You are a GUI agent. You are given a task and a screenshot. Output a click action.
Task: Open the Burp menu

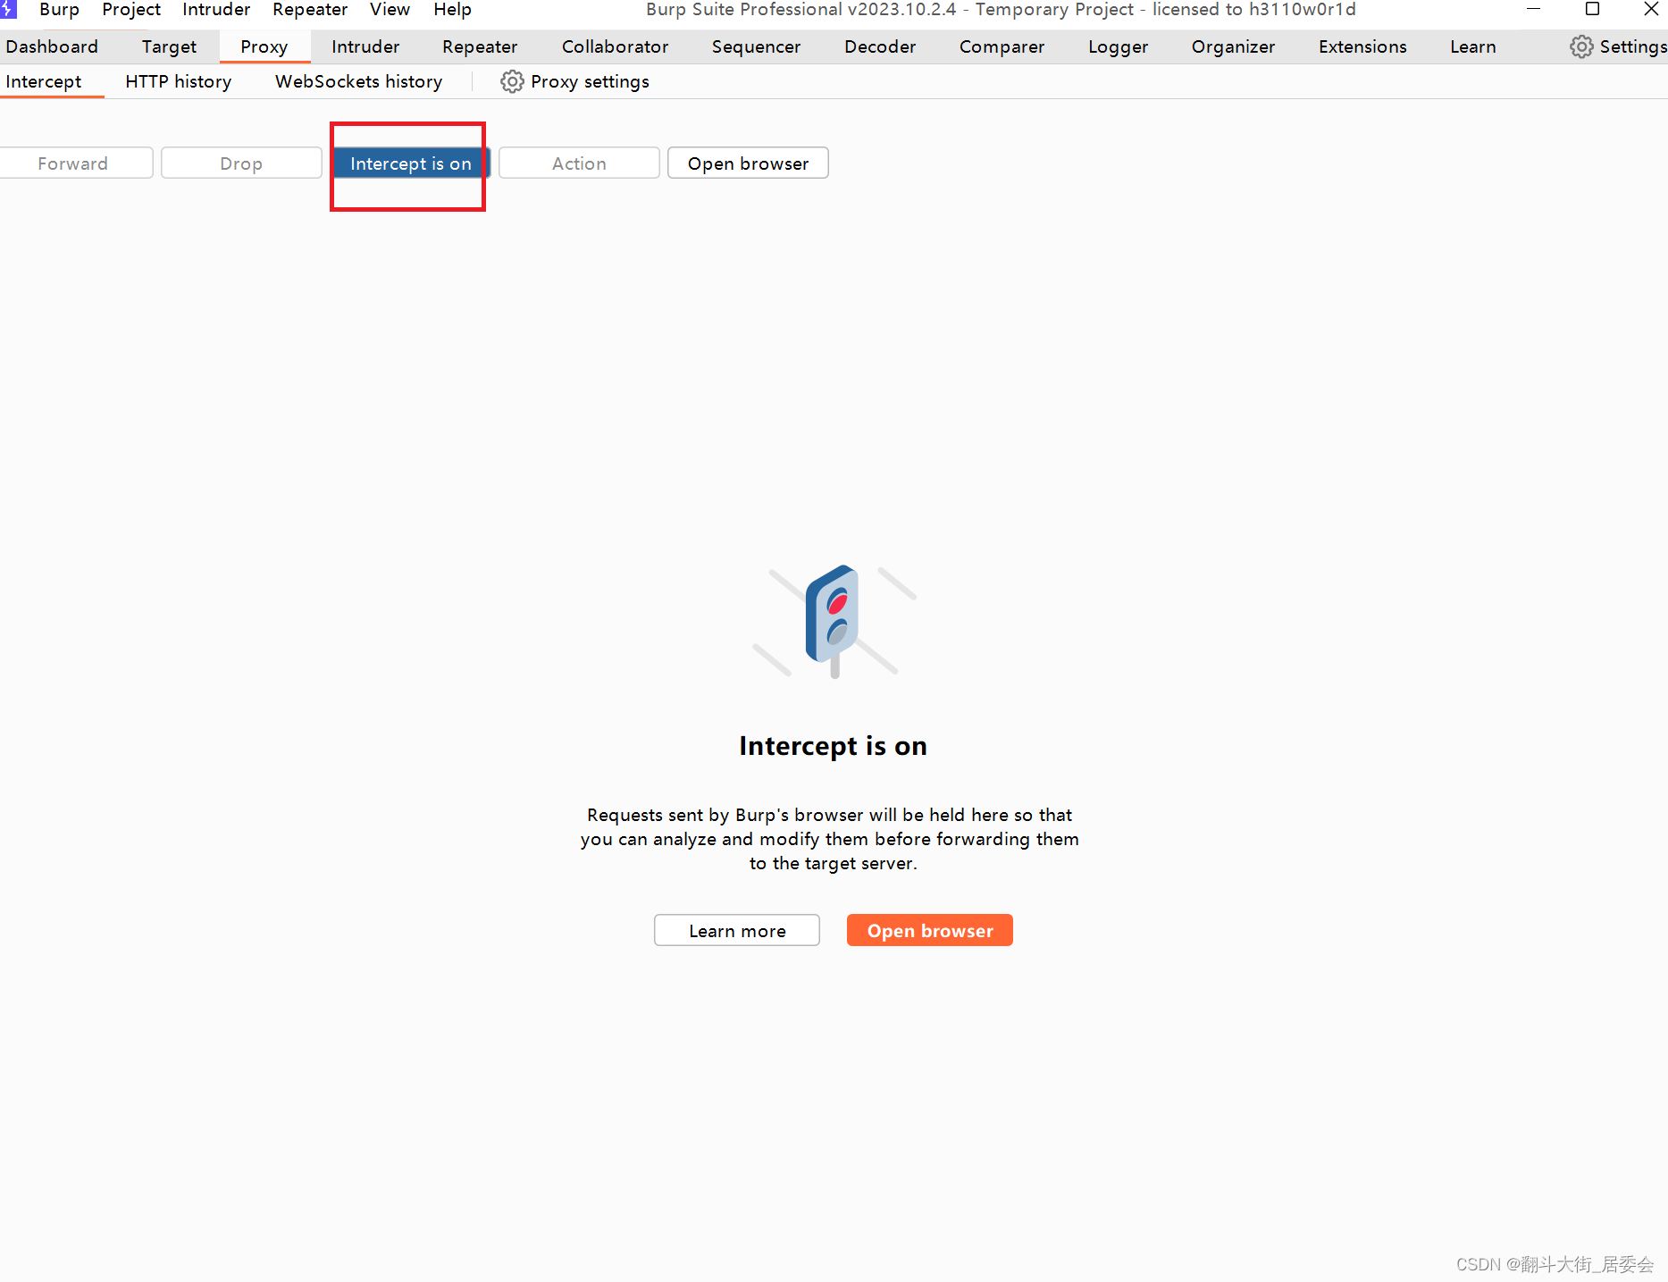click(x=59, y=10)
